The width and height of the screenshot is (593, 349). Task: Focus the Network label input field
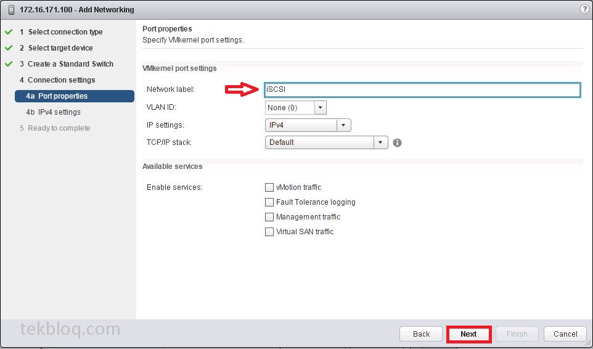tap(422, 89)
